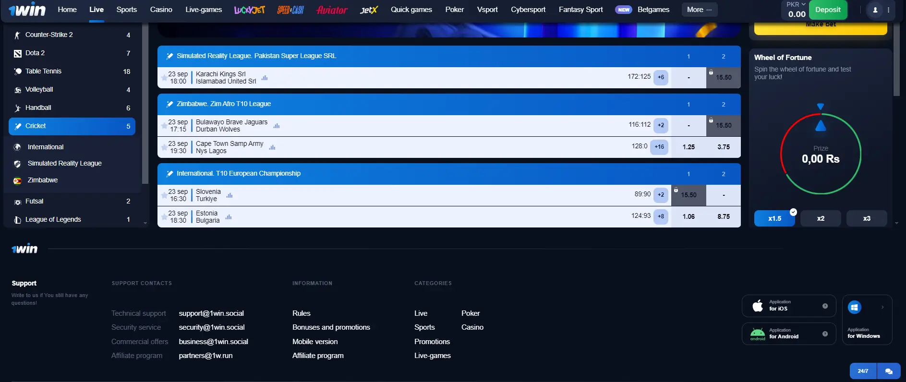Select the x2 wheel multiplier
906x382 pixels.
pos(821,218)
